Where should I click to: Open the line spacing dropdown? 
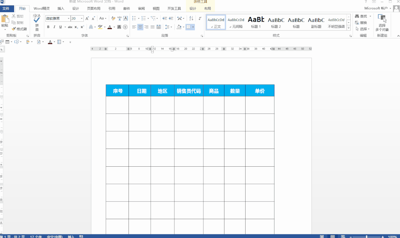169,27
